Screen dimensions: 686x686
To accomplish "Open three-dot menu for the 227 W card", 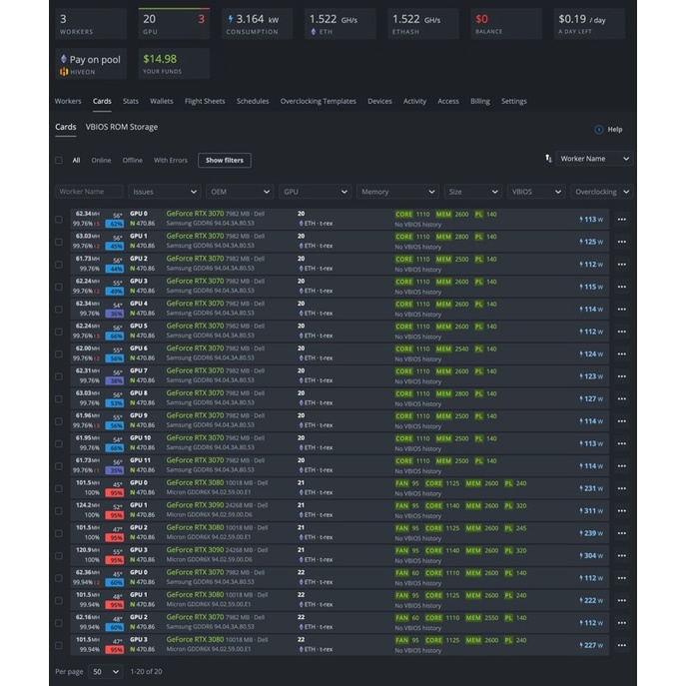I will (621, 645).
